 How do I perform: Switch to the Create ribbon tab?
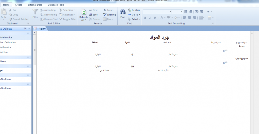(x=18, y=5)
